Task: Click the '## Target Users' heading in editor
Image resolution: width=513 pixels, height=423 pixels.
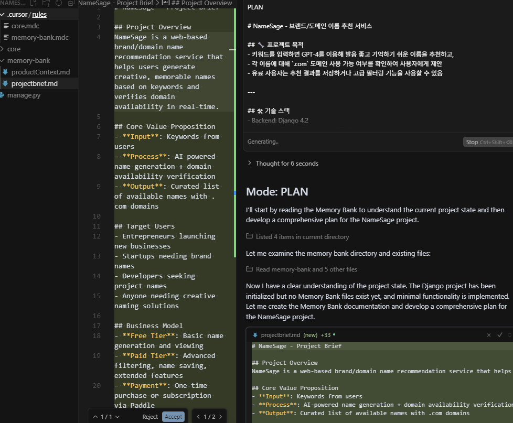Action: [144, 226]
